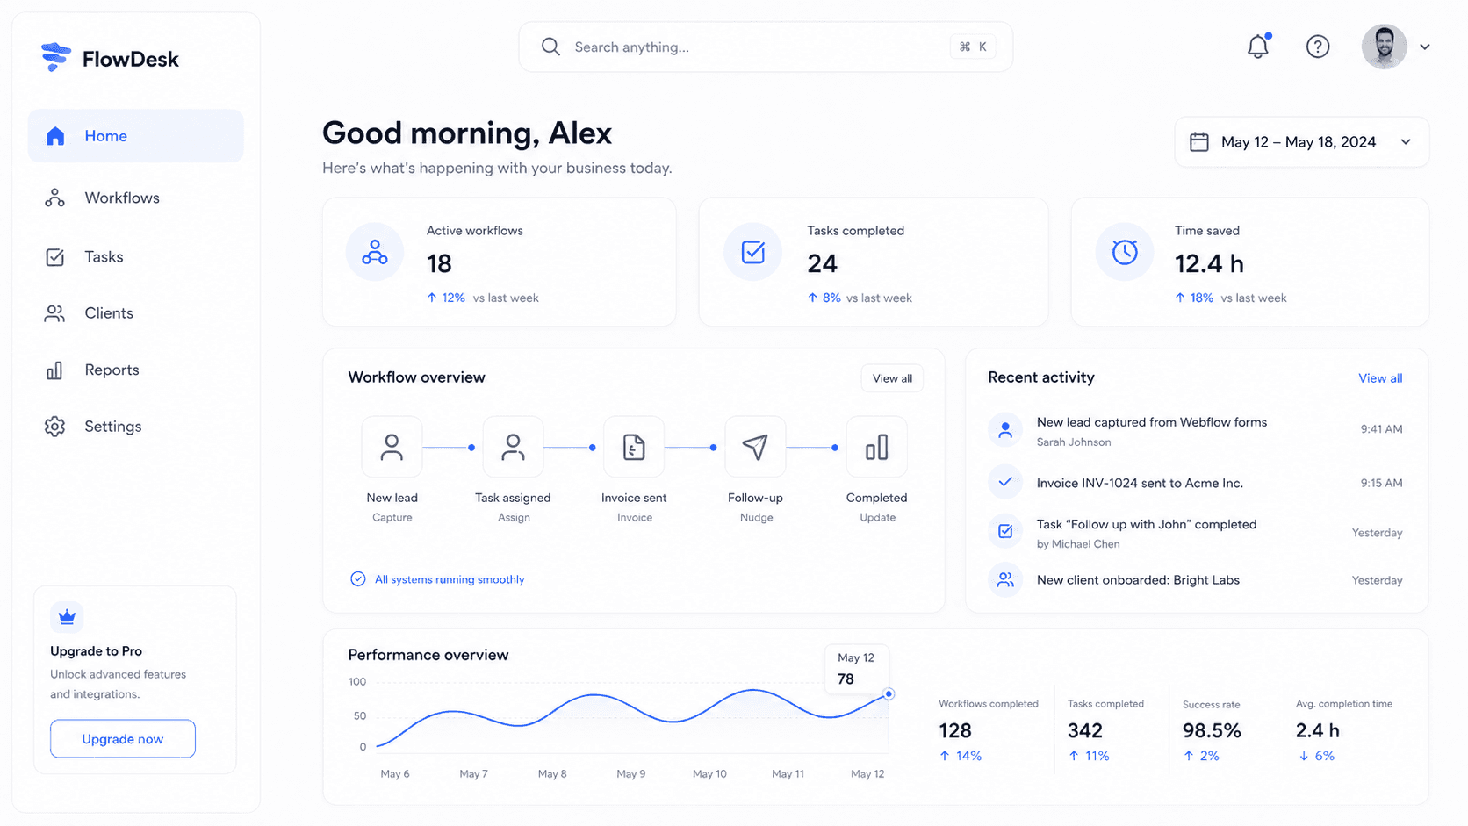Click the by Michael Chen text
Image resolution: width=1468 pixels, height=826 pixels.
pyautogui.click(x=1078, y=544)
